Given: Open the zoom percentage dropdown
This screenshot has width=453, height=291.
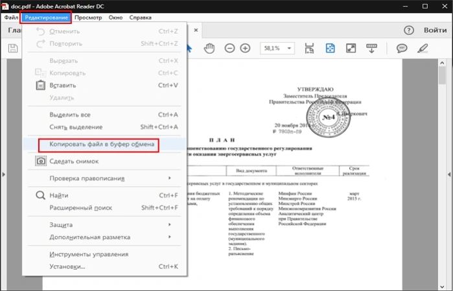Looking at the screenshot, I should click(x=277, y=48).
